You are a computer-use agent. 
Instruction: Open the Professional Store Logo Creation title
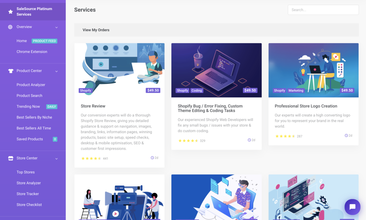pos(306,106)
